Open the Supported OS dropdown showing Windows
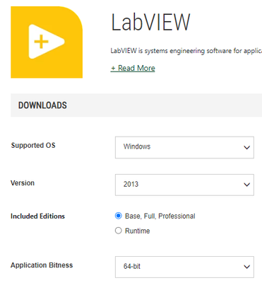 coord(184,147)
